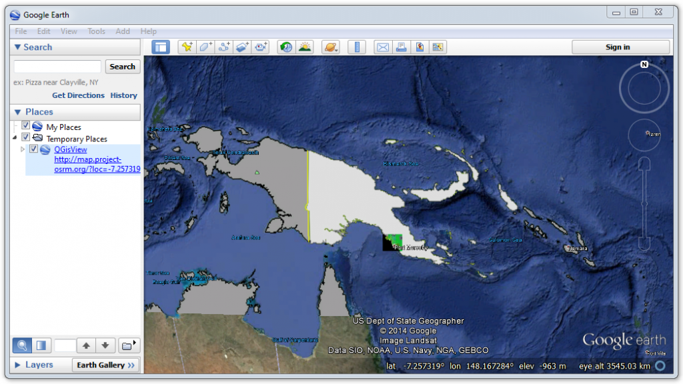Click the QGisView globe icon
The width and height of the screenshot is (683, 384).
click(x=45, y=150)
